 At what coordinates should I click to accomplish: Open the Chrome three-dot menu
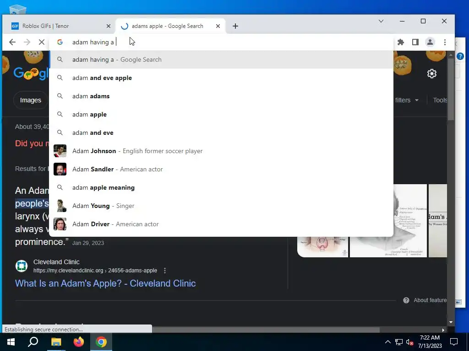click(x=445, y=42)
